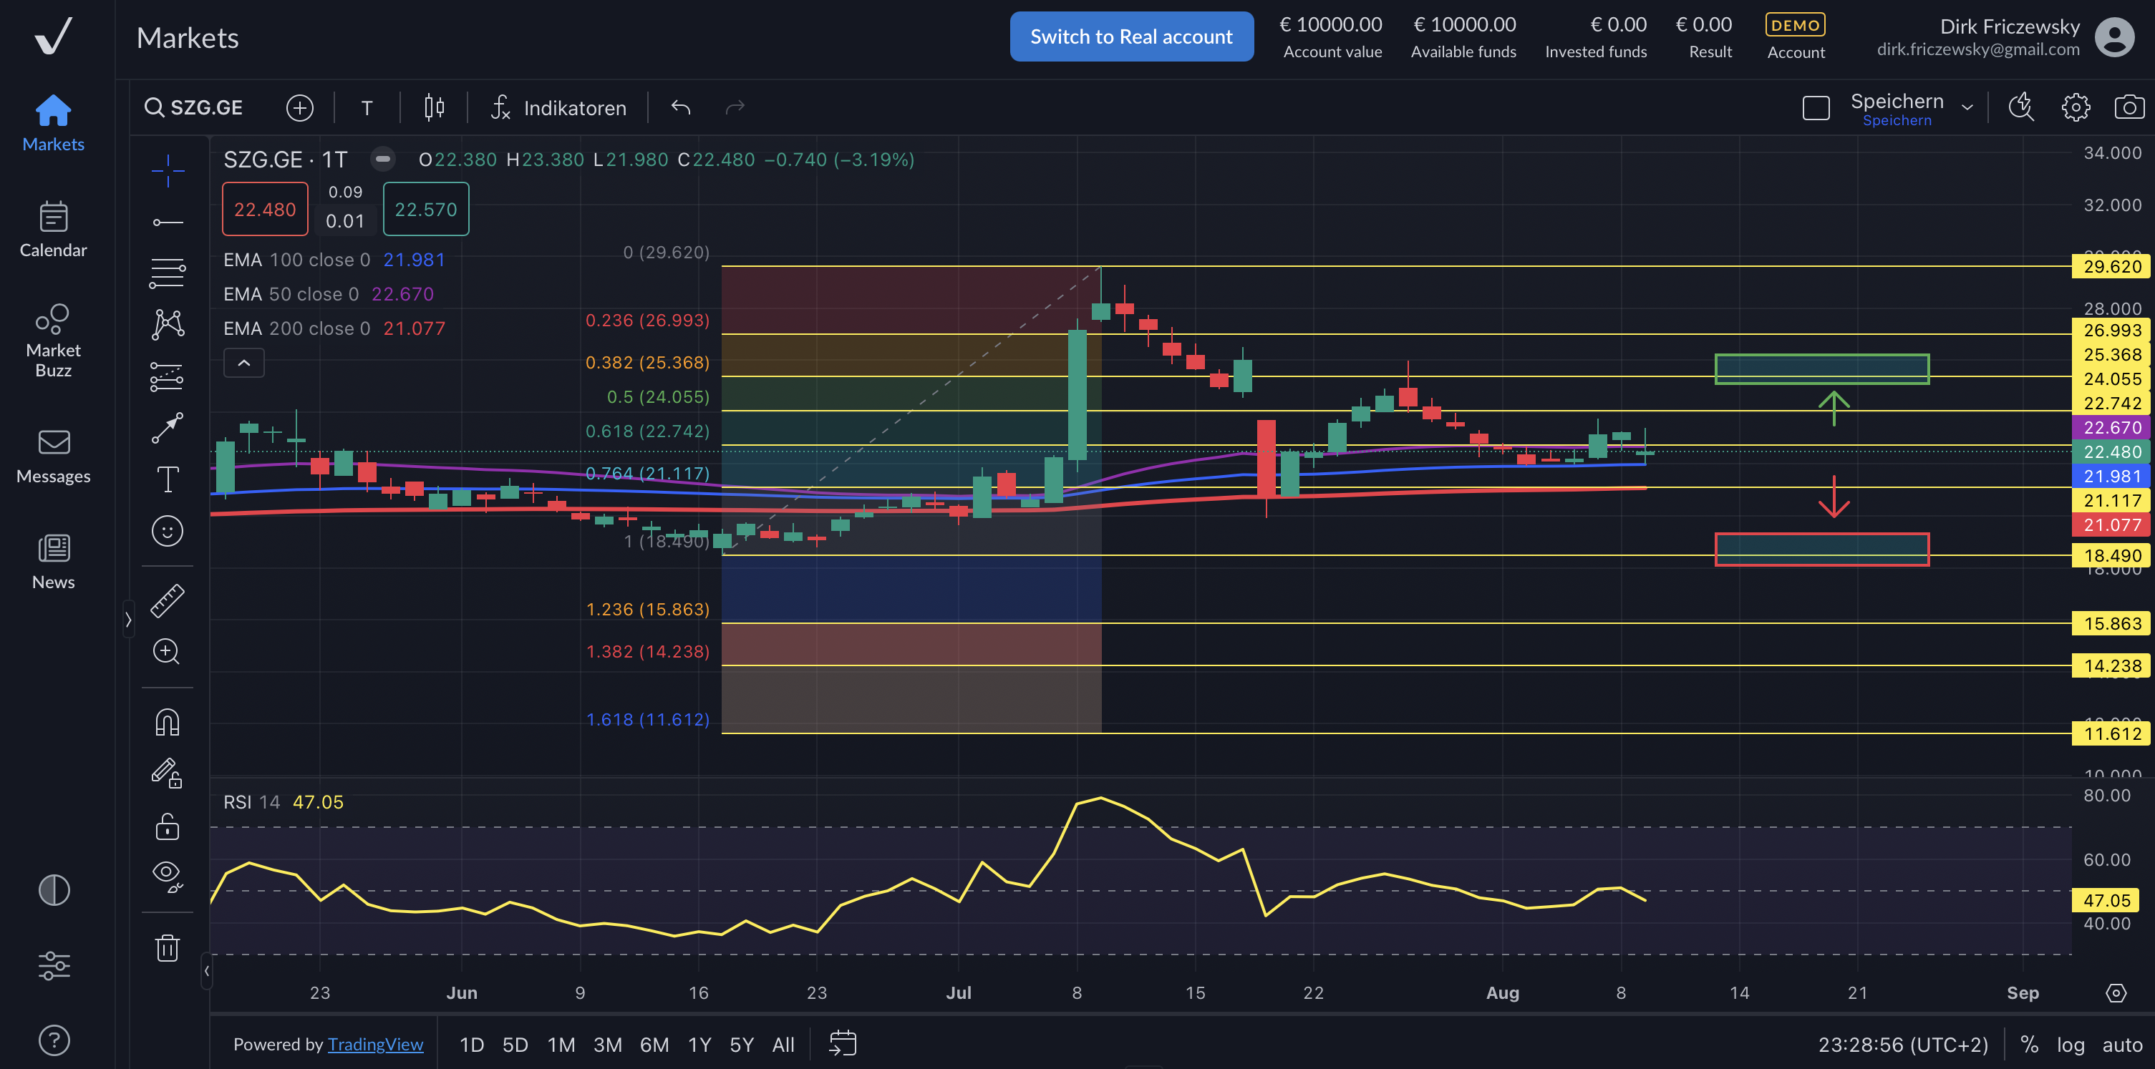Open candlestick chart style selector

click(433, 108)
